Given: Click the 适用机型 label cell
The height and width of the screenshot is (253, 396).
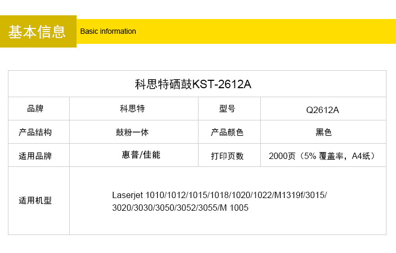Looking at the screenshot, I should (x=39, y=201).
